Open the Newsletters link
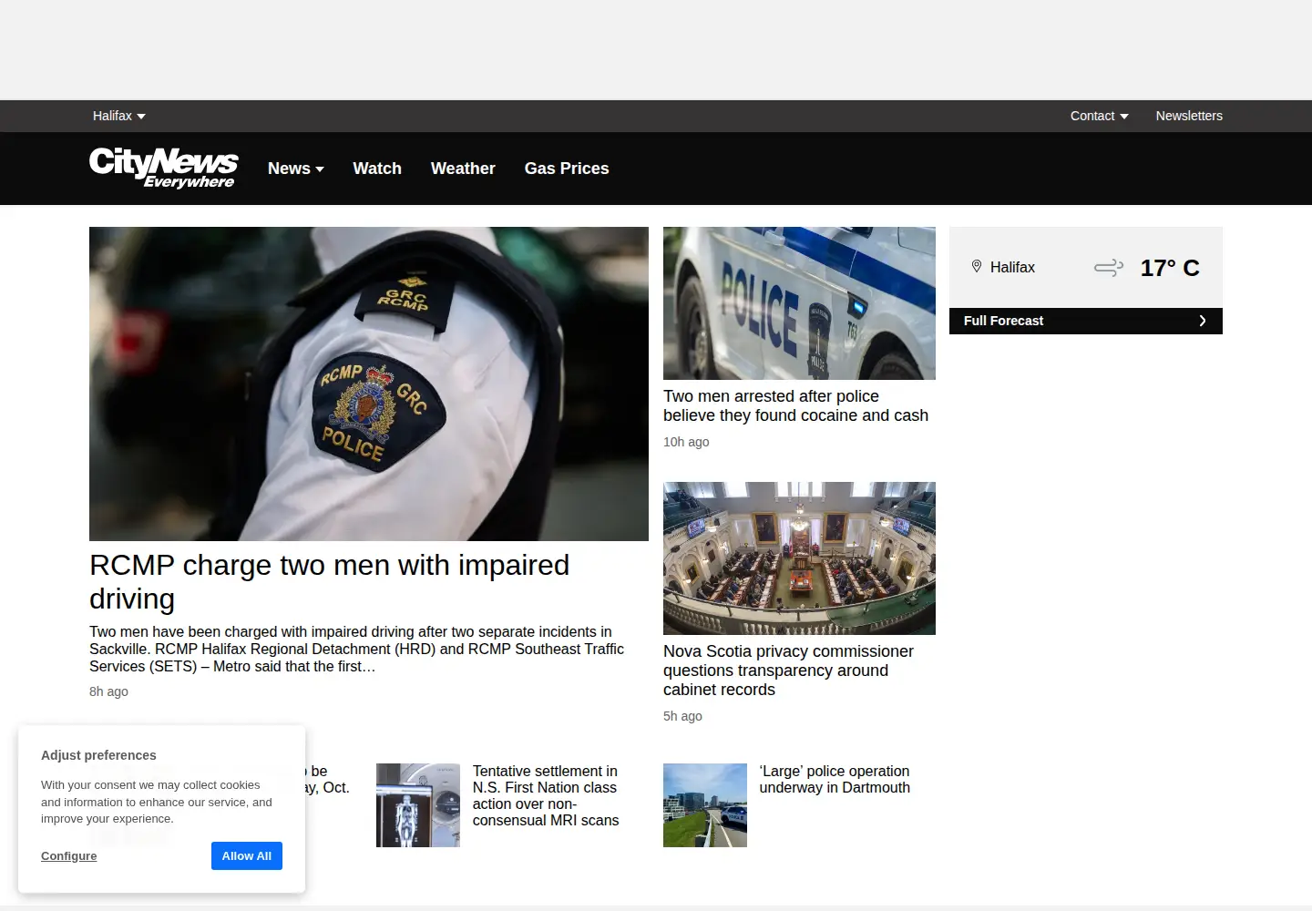 pos(1189,116)
